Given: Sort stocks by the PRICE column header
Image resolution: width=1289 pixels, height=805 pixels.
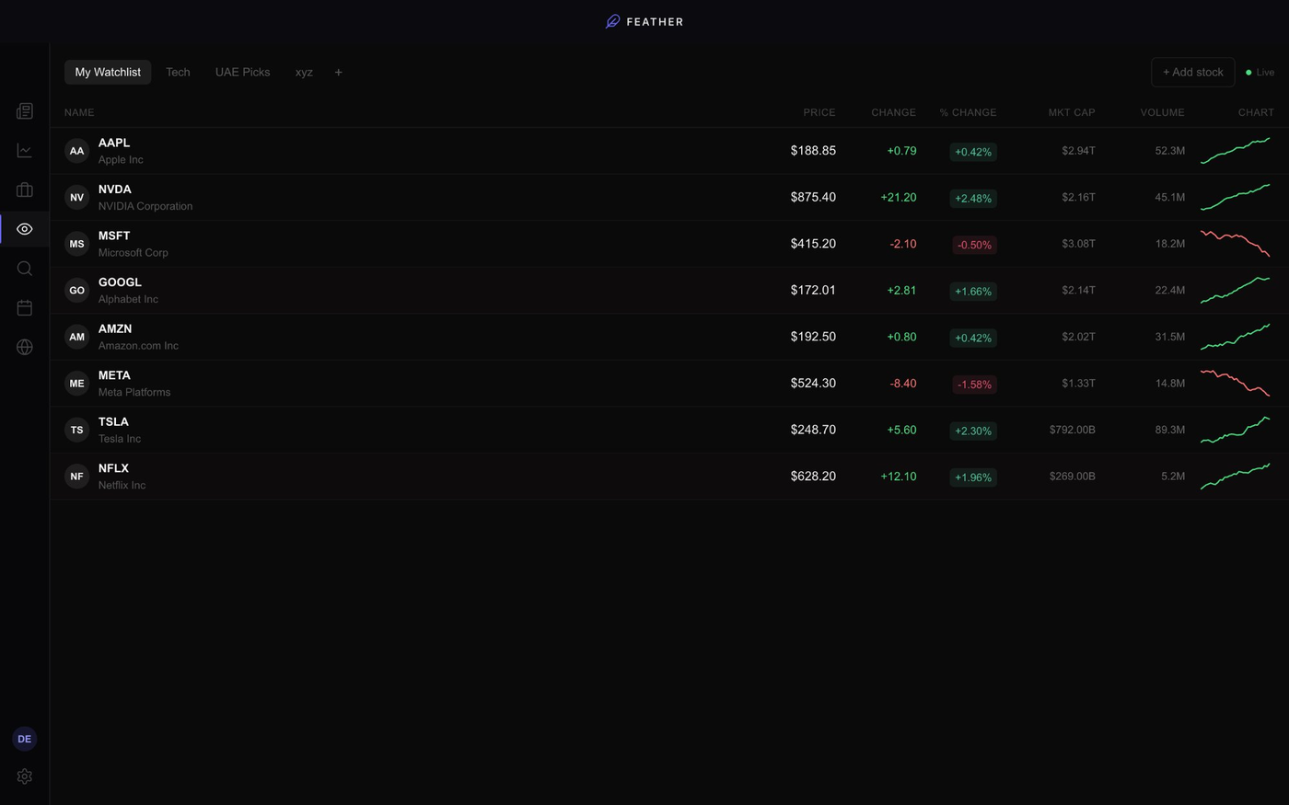Looking at the screenshot, I should click(x=819, y=111).
